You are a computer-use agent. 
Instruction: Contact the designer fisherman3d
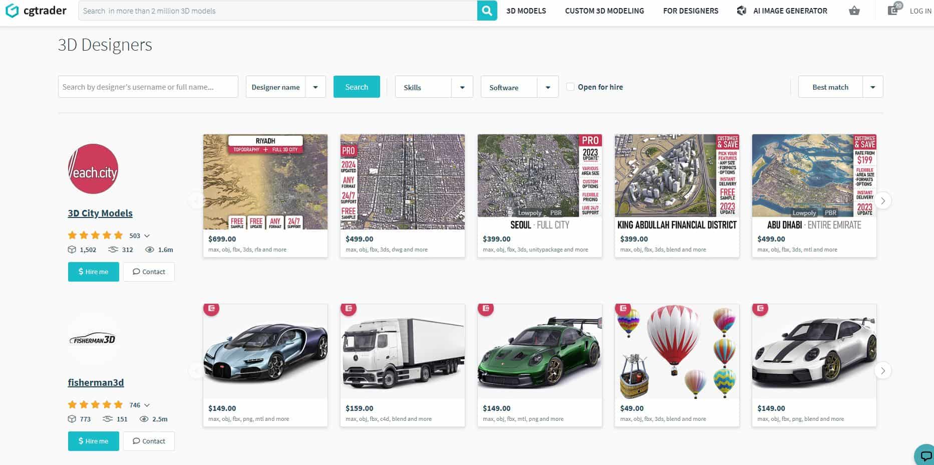(149, 441)
